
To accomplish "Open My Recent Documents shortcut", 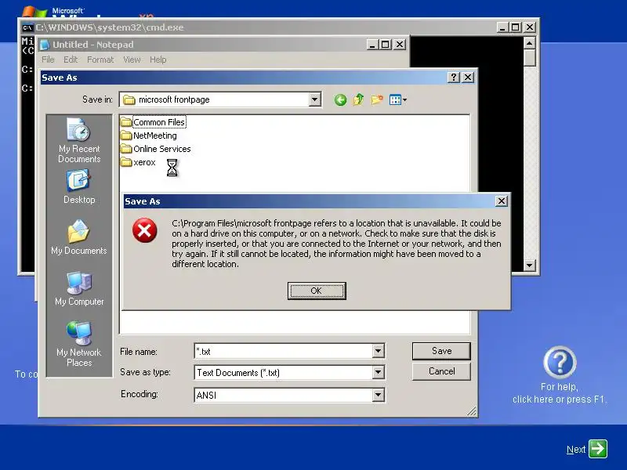I will click(x=79, y=140).
